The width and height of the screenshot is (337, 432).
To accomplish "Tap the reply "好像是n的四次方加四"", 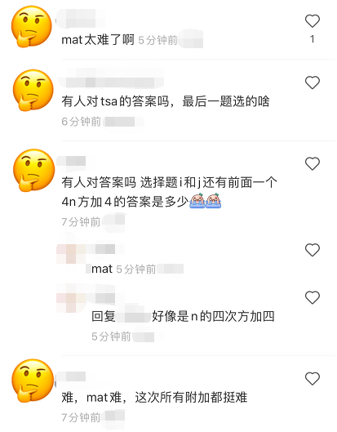I will point(213,316).
